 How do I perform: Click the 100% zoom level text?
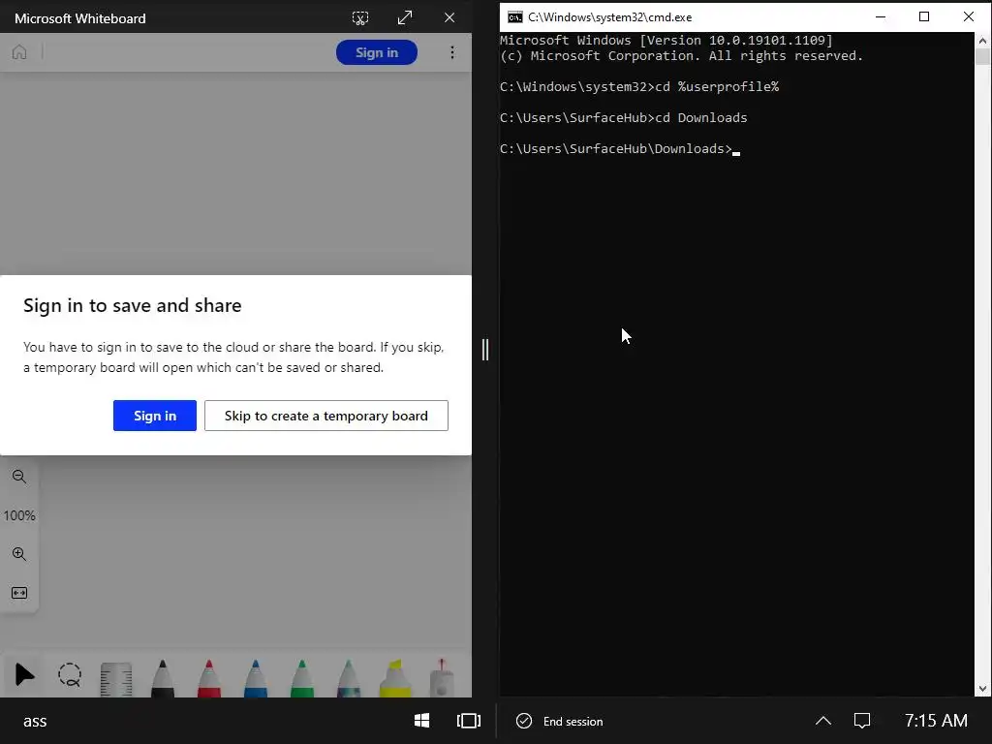coord(19,515)
